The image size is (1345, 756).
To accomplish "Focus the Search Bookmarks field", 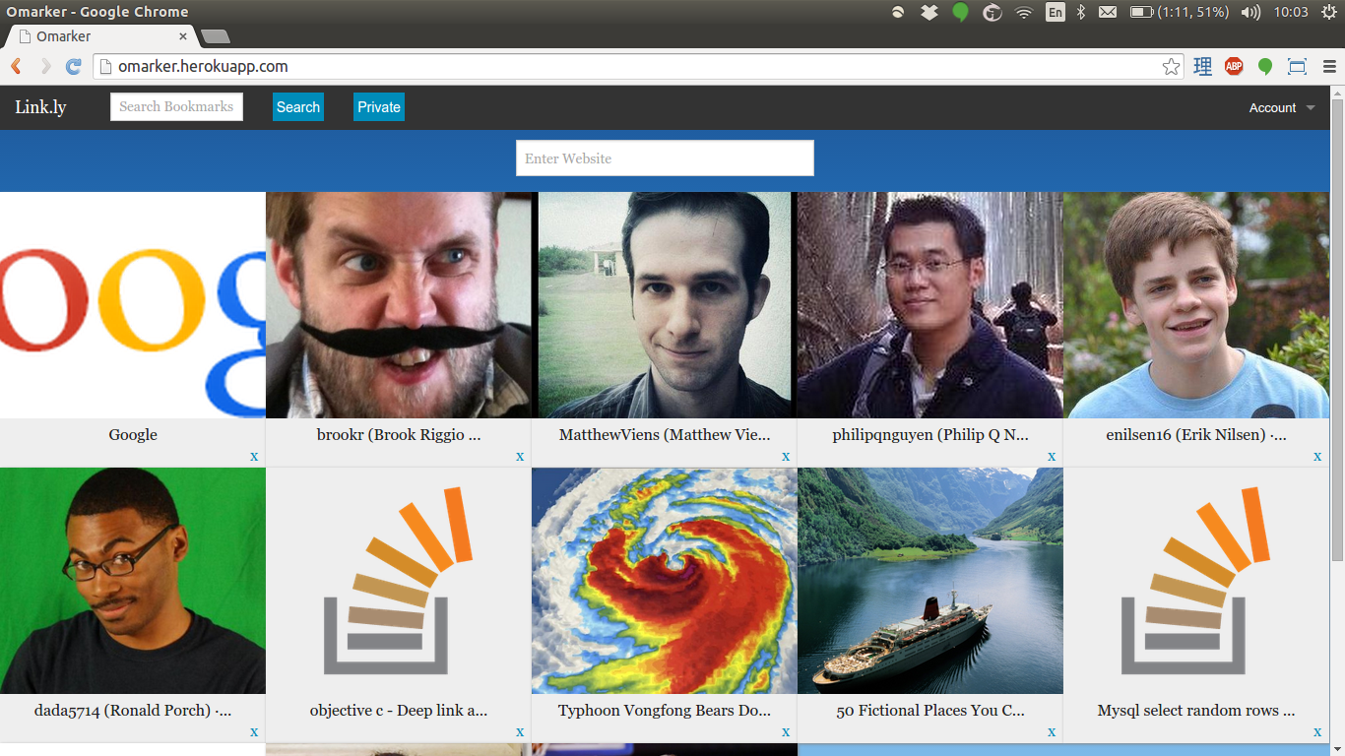I will point(176,106).
